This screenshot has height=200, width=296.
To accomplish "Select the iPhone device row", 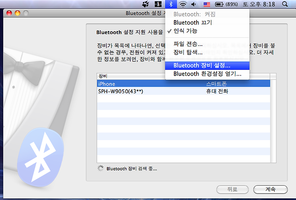I will pos(183,84).
